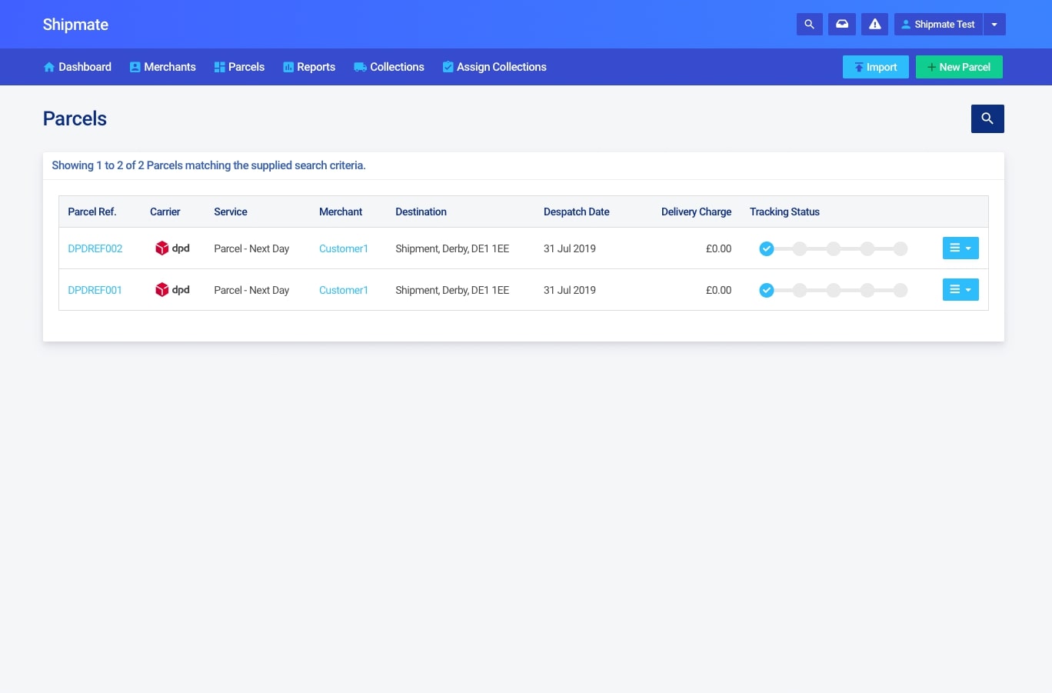Viewport: 1052px width, 693px height.
Task: Open the Assign Collections menu item
Action: coord(494,67)
